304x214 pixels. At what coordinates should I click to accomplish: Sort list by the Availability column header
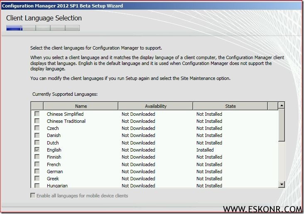click(x=155, y=106)
